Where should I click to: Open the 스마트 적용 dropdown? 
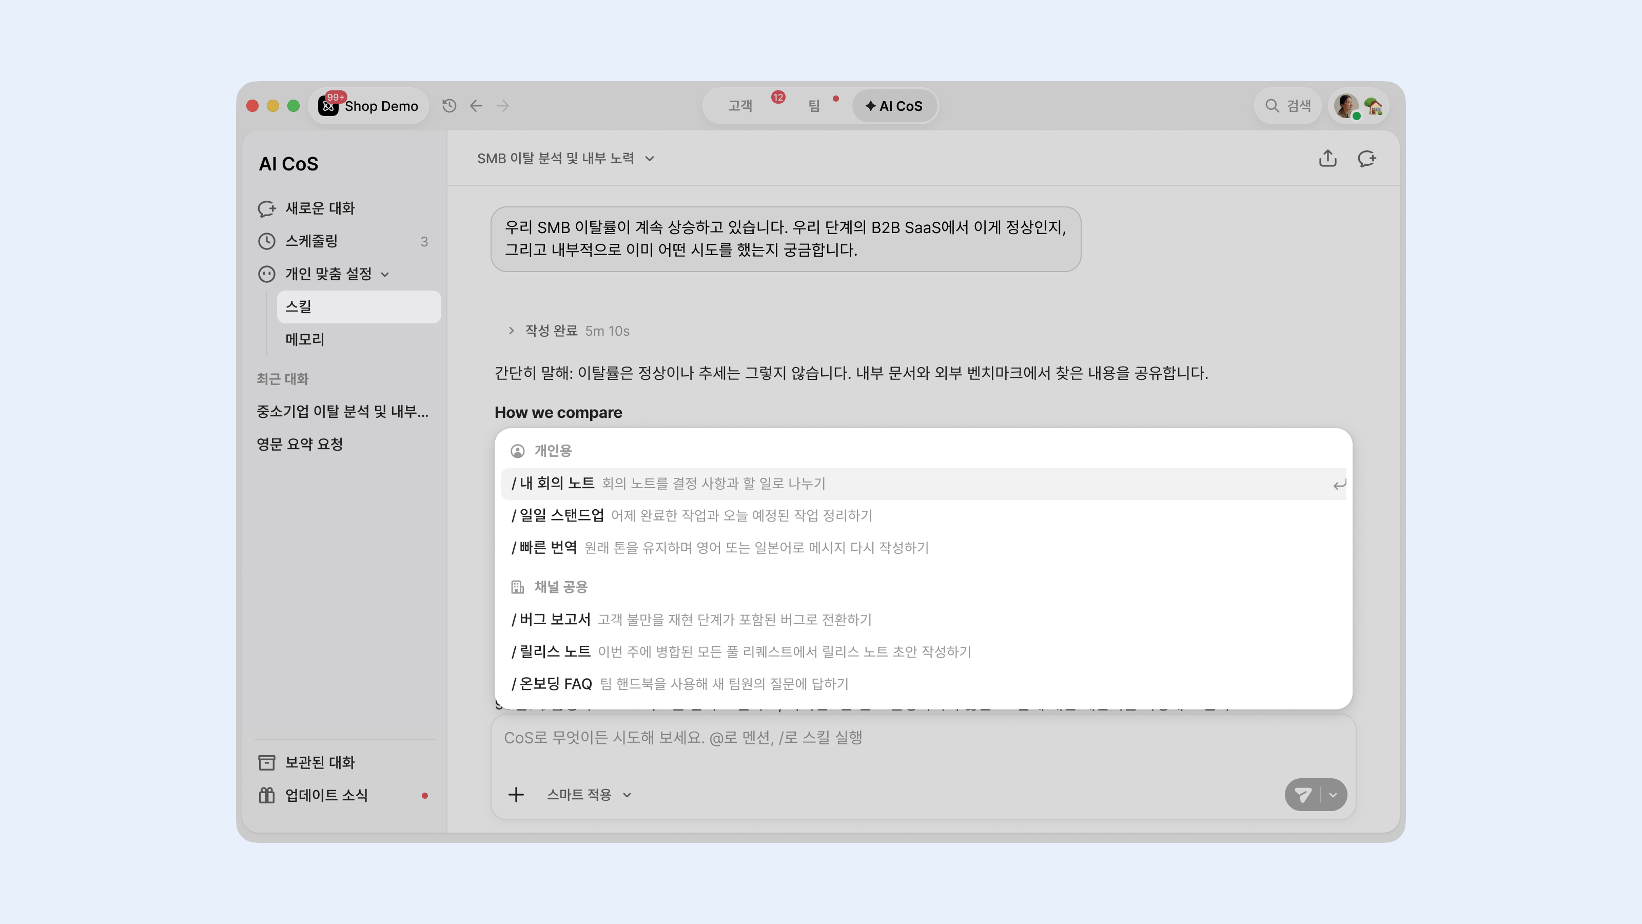tap(589, 795)
